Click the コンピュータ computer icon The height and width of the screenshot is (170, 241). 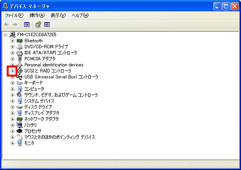pos(20,89)
